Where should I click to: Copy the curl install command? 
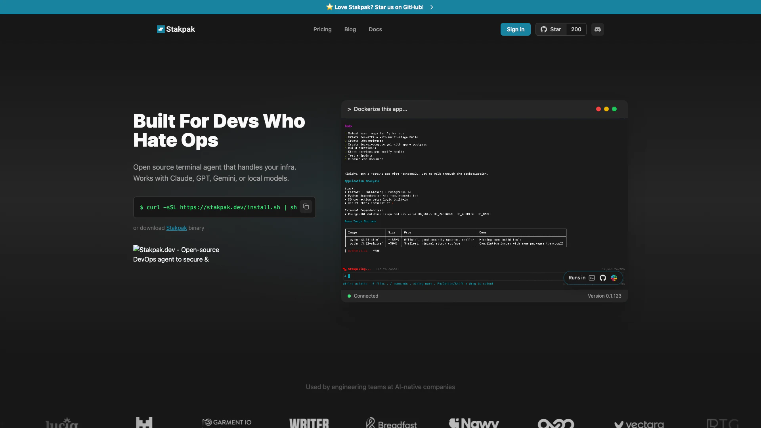pos(306,207)
